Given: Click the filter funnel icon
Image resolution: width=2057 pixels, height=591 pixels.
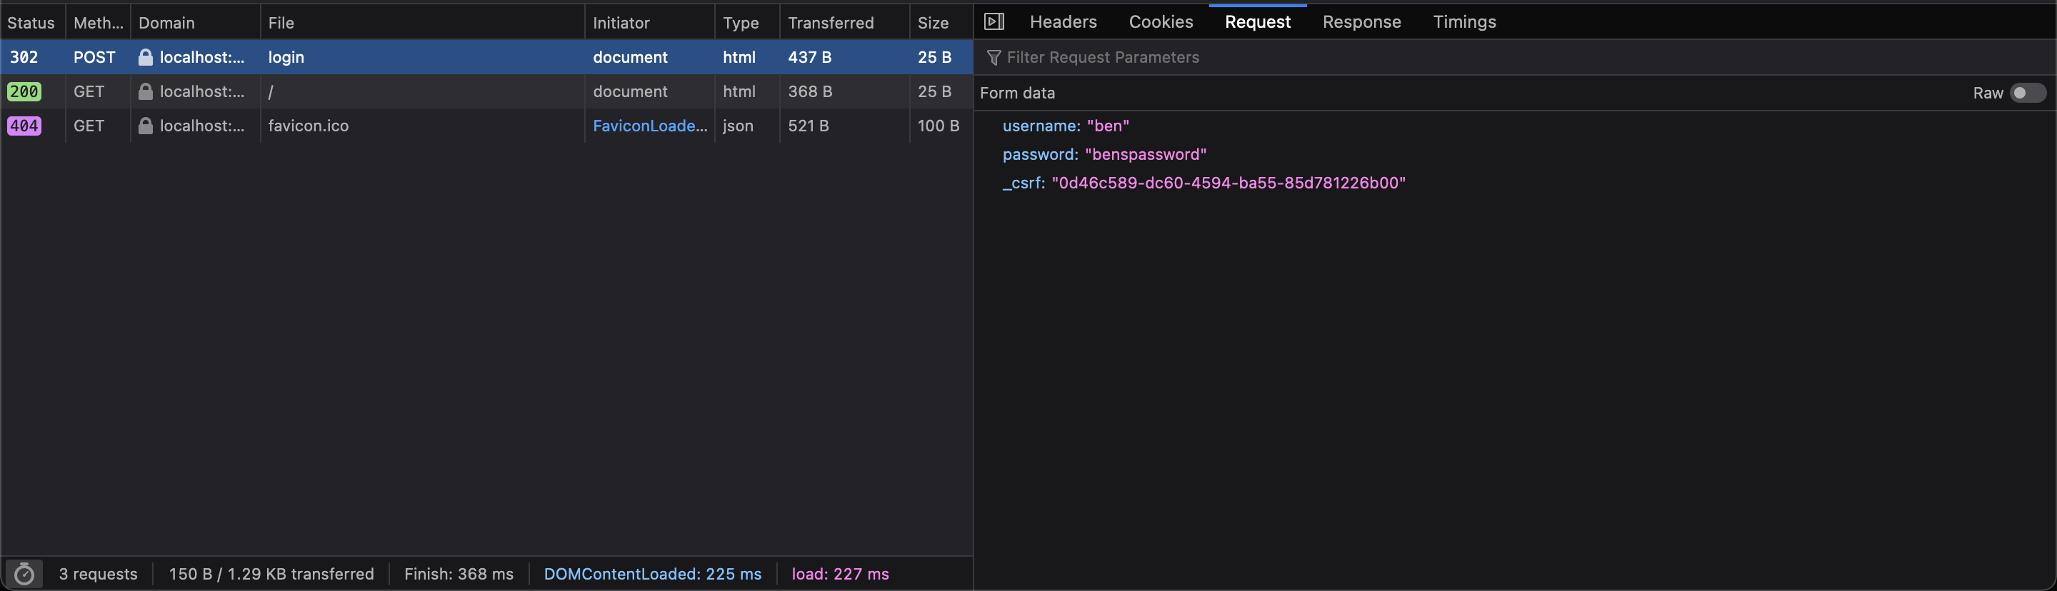Looking at the screenshot, I should click(994, 57).
